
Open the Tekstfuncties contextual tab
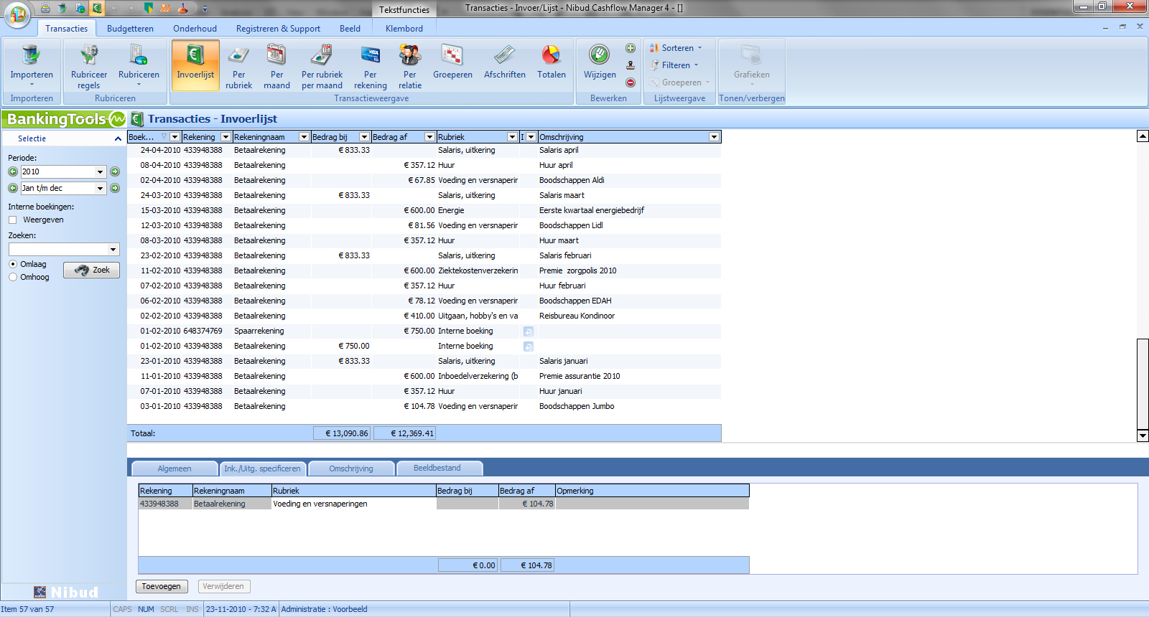coord(404,9)
